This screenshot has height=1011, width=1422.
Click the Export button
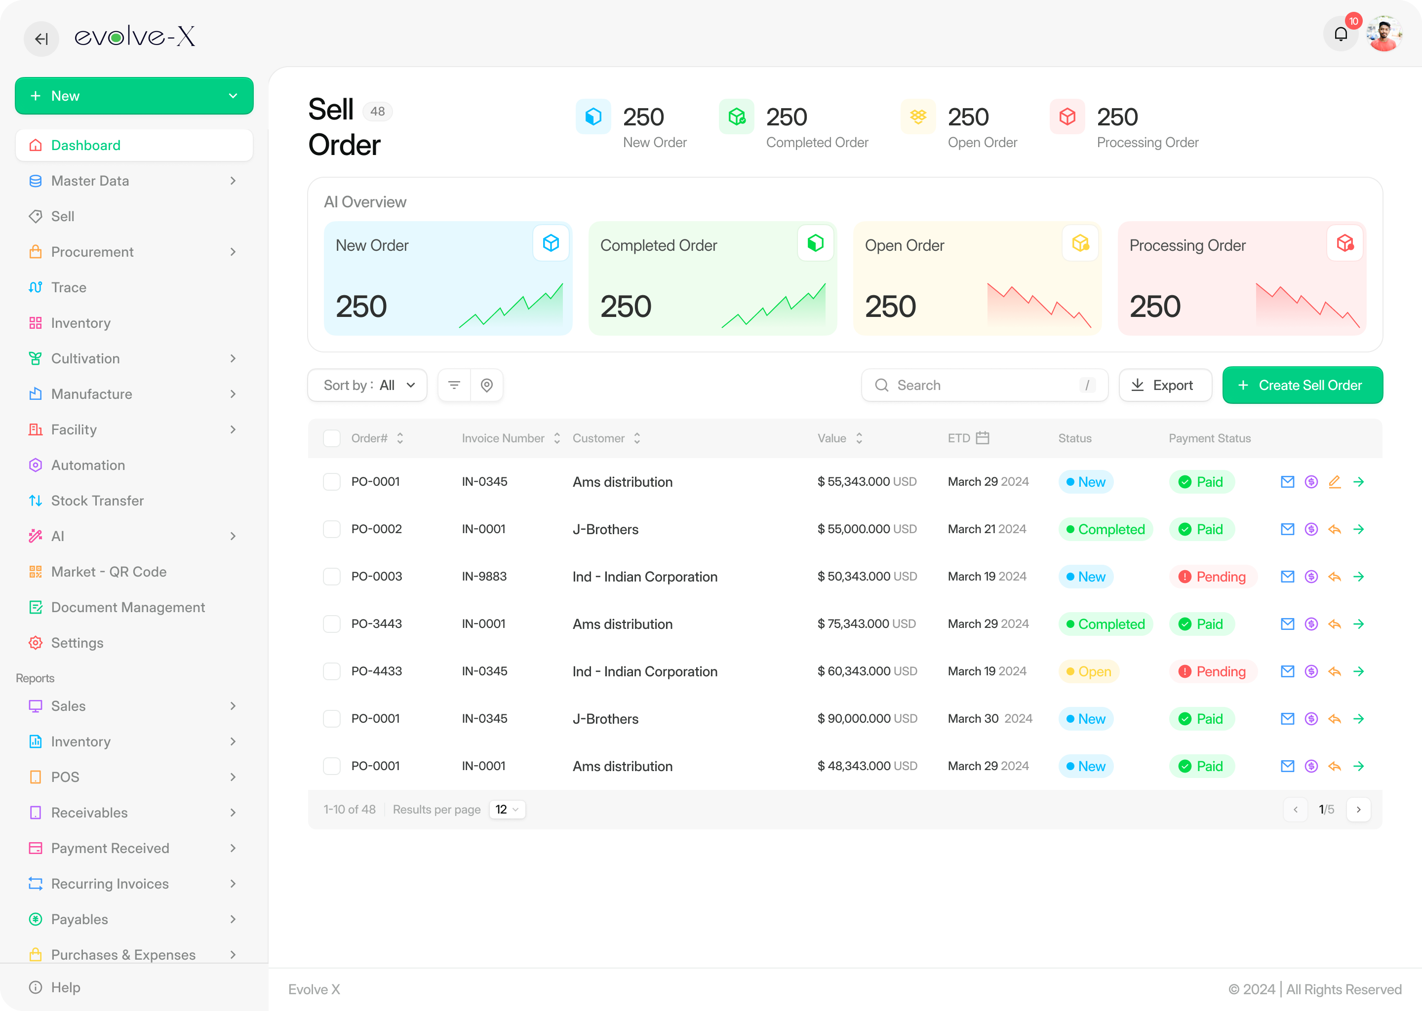(x=1164, y=386)
